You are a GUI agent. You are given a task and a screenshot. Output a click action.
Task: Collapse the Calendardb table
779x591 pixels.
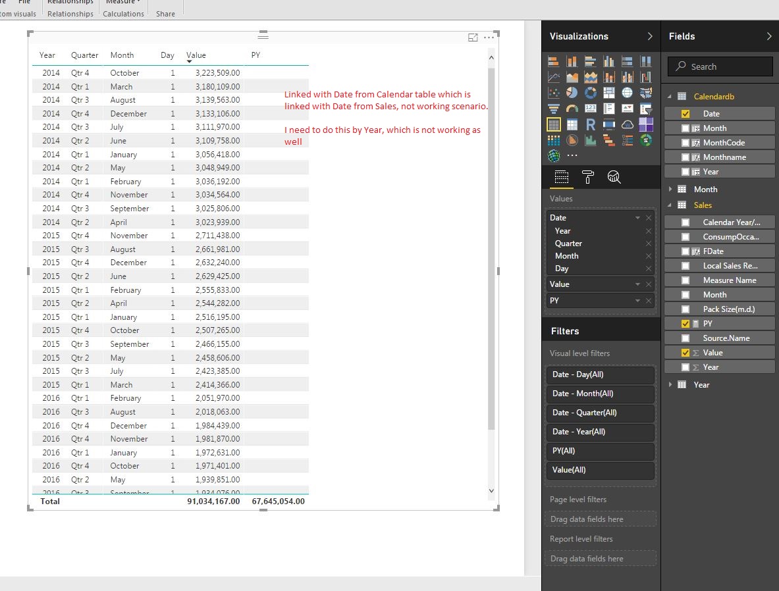670,97
